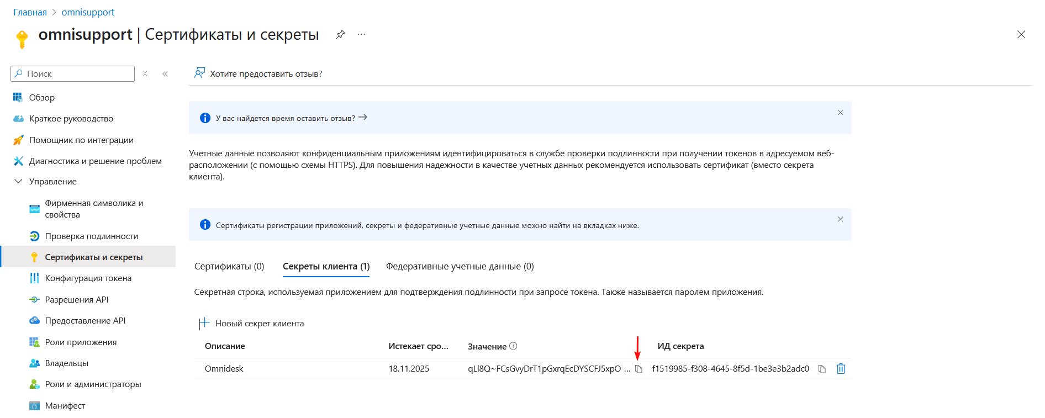Open Проверка подлинности page
The height and width of the screenshot is (418, 1045).
click(92, 236)
